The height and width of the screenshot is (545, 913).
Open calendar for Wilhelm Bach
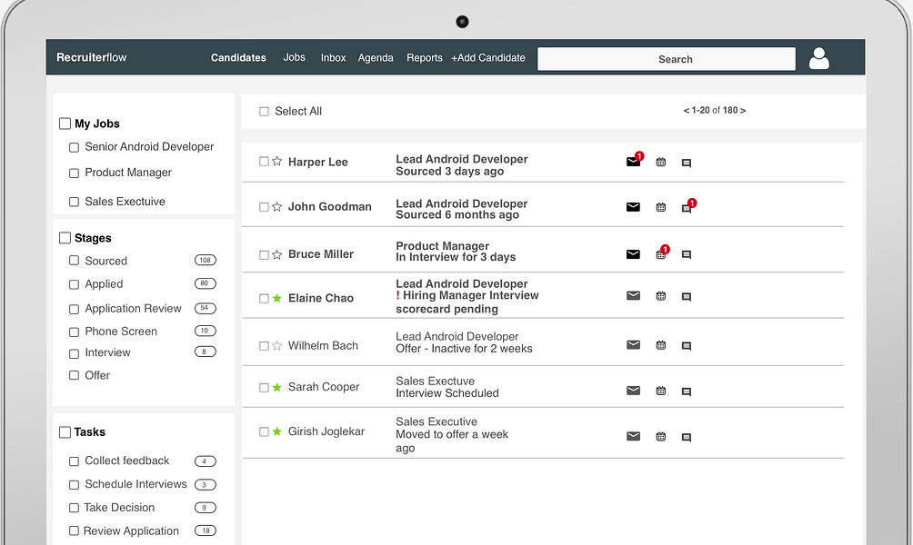(661, 345)
